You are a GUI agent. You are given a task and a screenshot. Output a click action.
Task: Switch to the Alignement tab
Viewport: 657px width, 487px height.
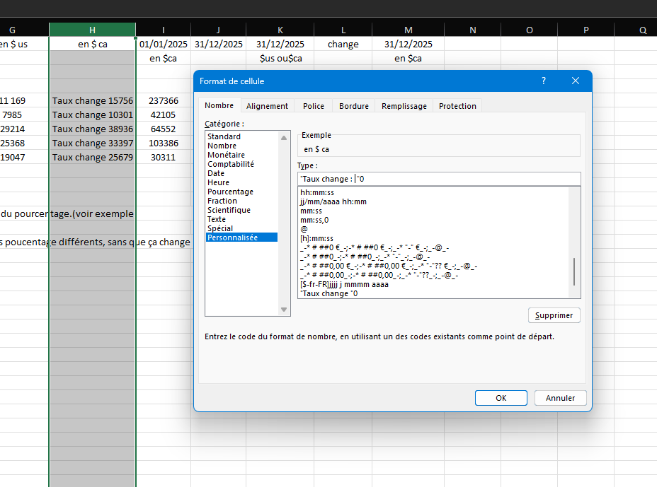pos(267,106)
